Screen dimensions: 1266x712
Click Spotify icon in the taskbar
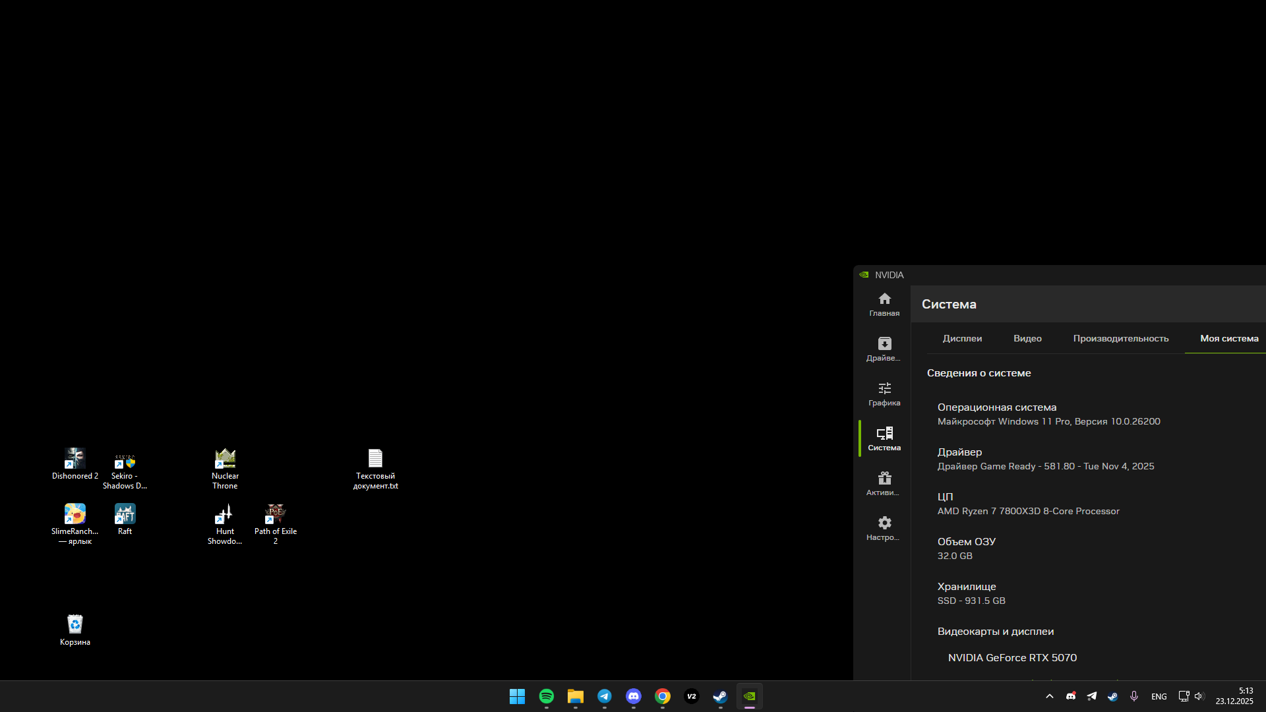[x=546, y=696]
